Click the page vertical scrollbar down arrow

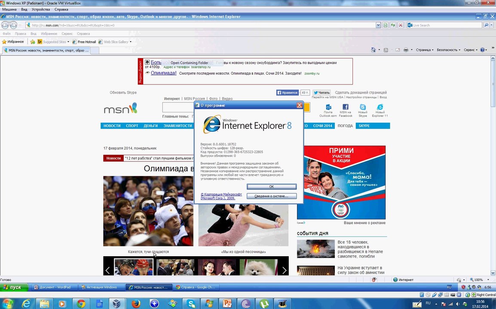click(493, 273)
